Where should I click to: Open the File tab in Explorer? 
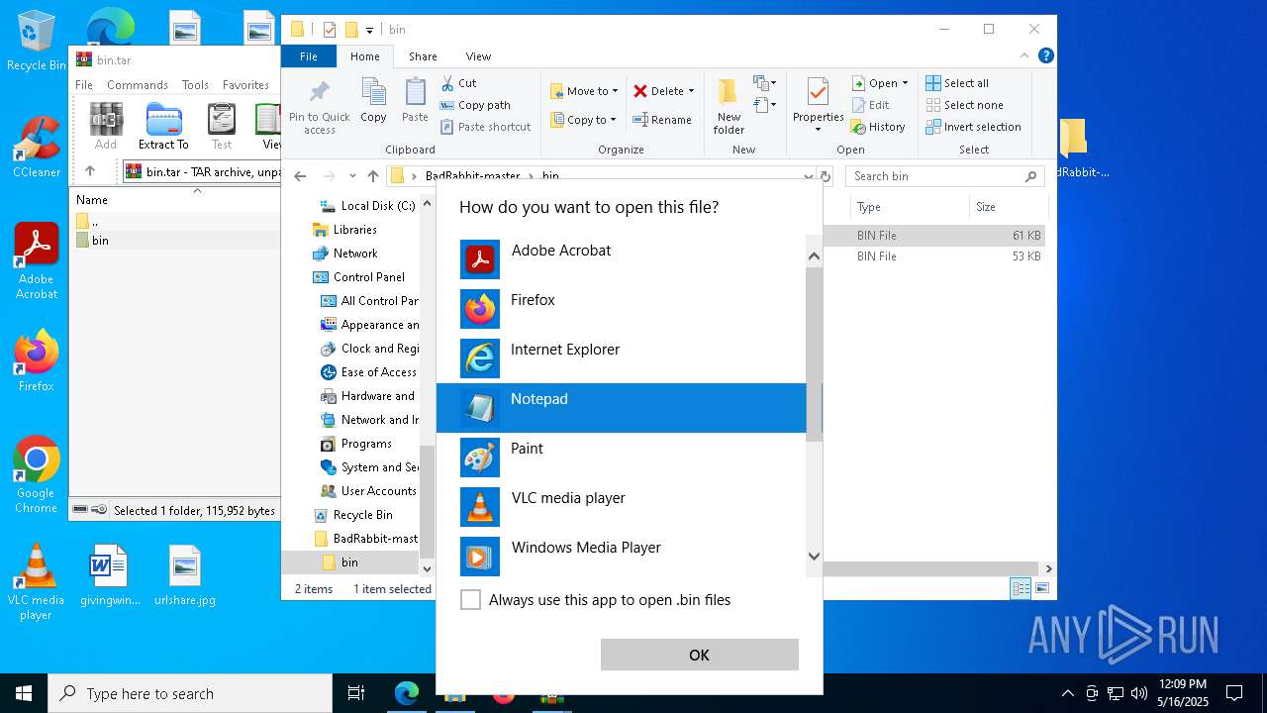[x=309, y=56]
